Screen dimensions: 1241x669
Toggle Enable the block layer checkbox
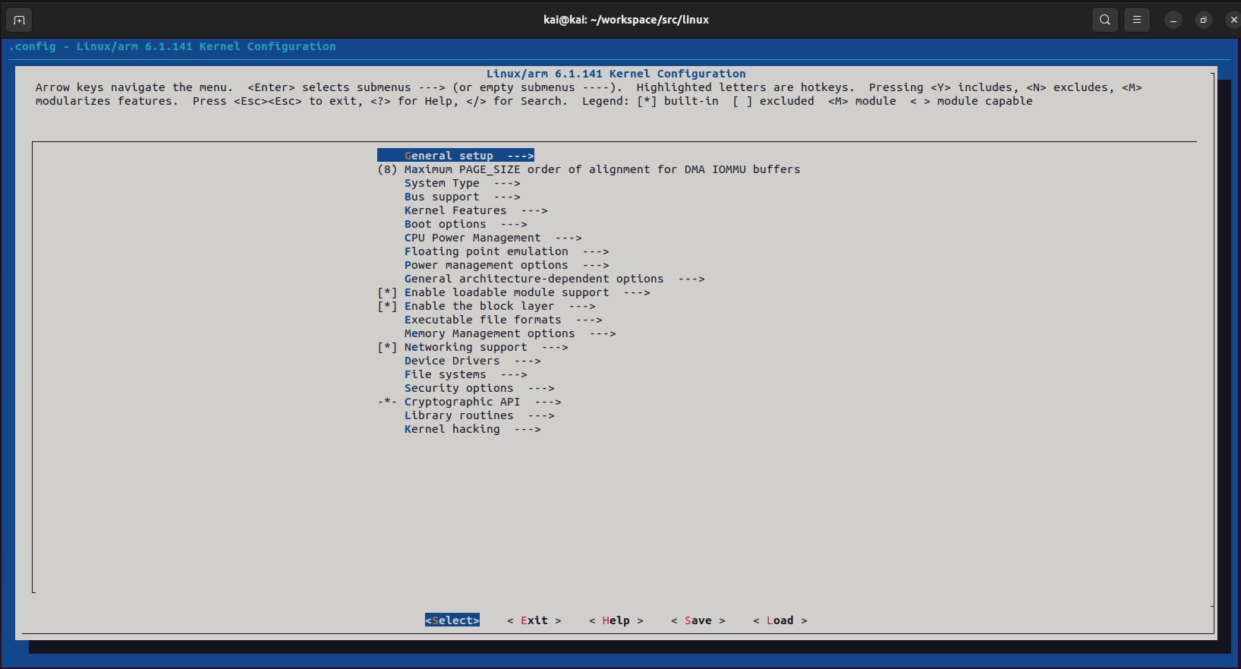pyautogui.click(x=387, y=306)
